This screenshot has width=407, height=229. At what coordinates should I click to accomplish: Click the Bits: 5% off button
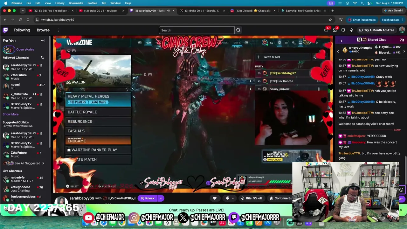252,198
